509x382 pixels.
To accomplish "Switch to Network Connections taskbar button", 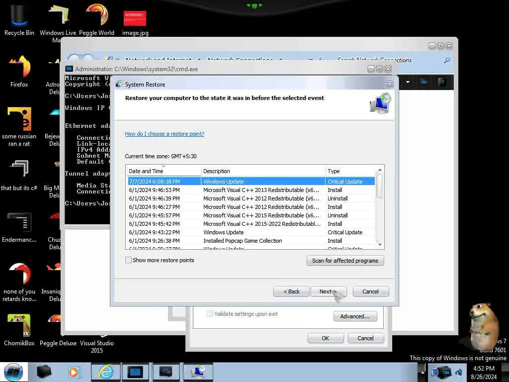I will coord(166,372).
